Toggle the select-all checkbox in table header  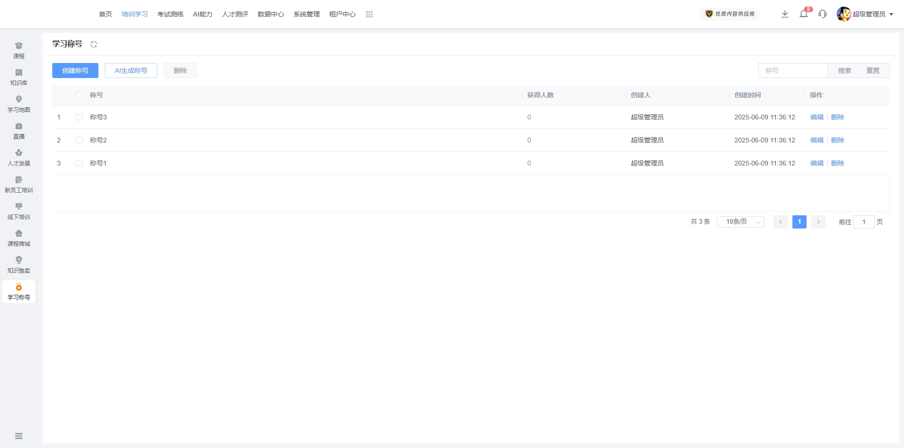point(79,95)
